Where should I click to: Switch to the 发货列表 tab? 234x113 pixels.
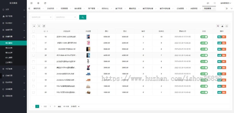click(51, 9)
